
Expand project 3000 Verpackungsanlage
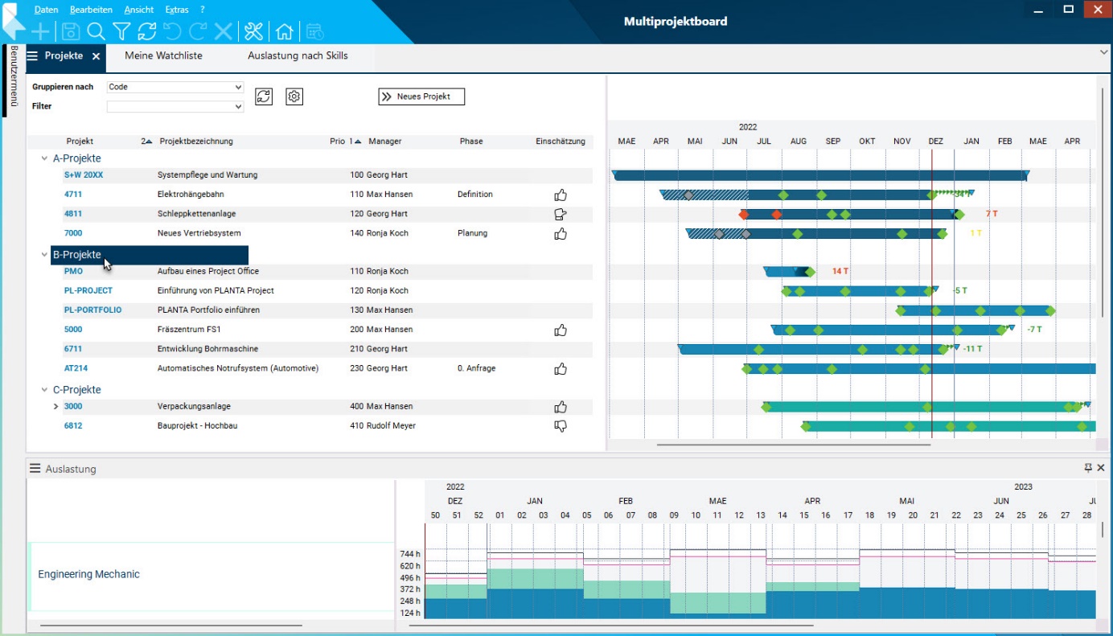coord(55,406)
